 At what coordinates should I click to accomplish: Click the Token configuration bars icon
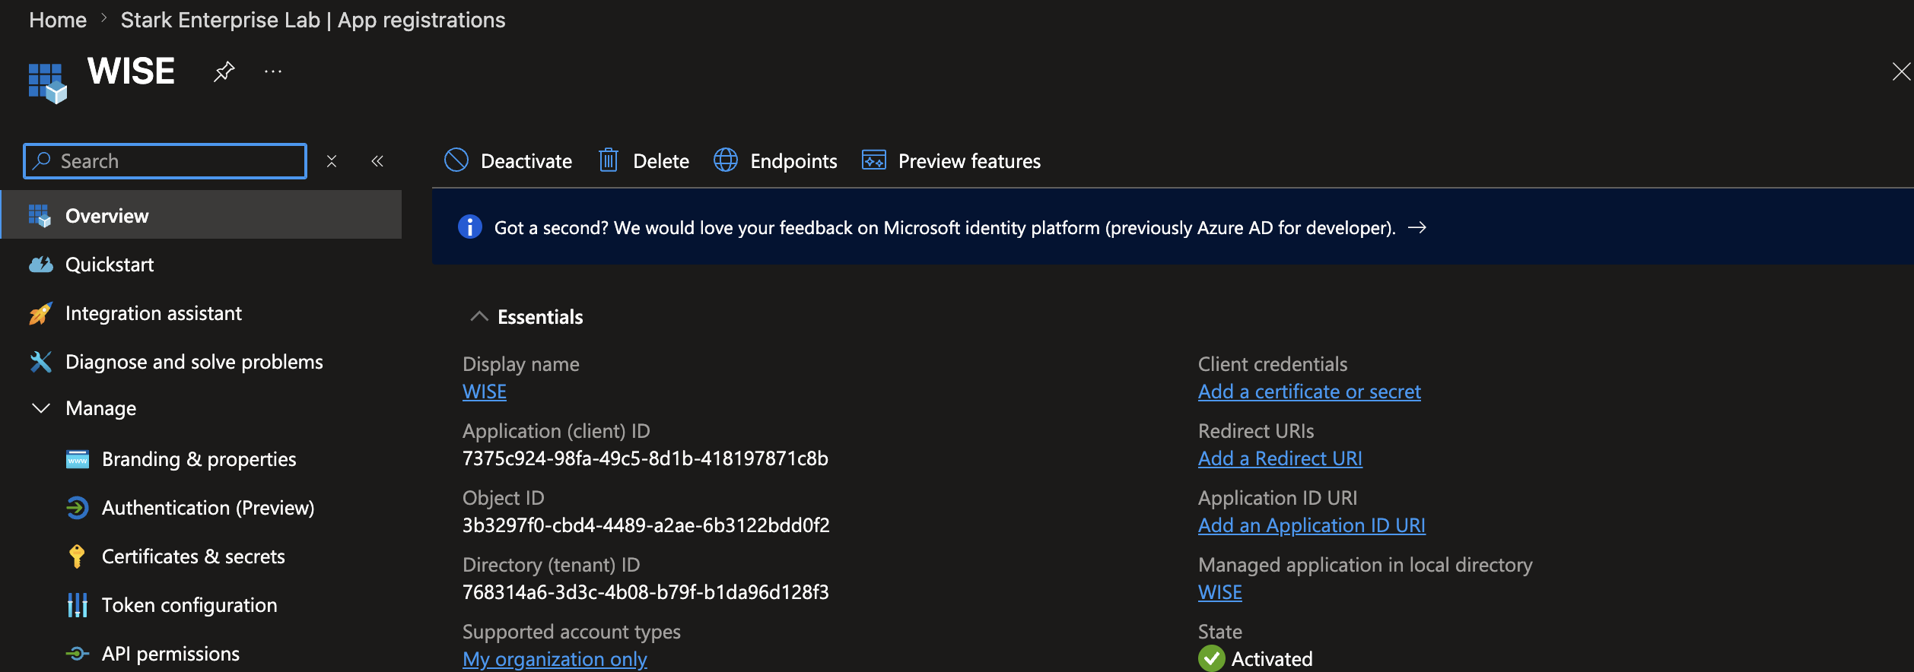77,605
